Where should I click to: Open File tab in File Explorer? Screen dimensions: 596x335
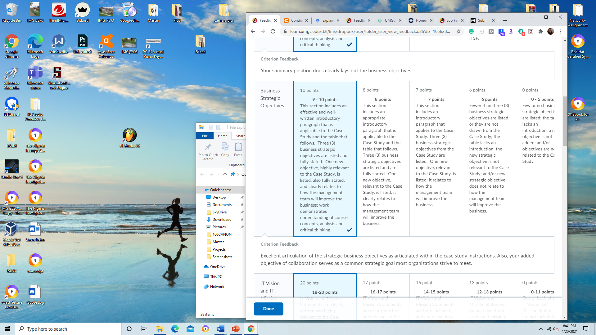(x=205, y=136)
